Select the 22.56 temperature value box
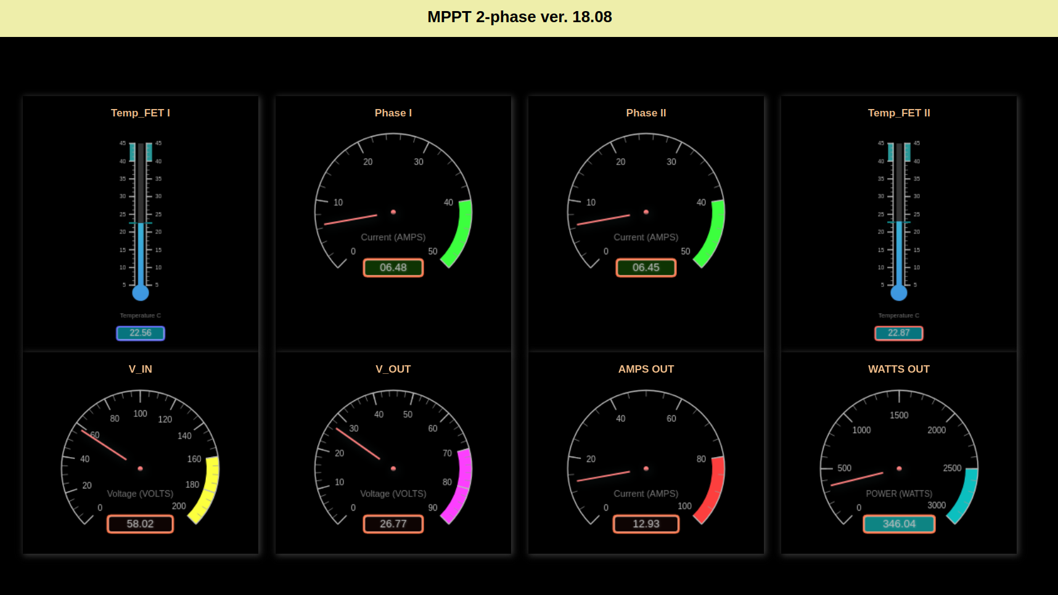Screen dimensions: 1058x595 (x=141, y=333)
